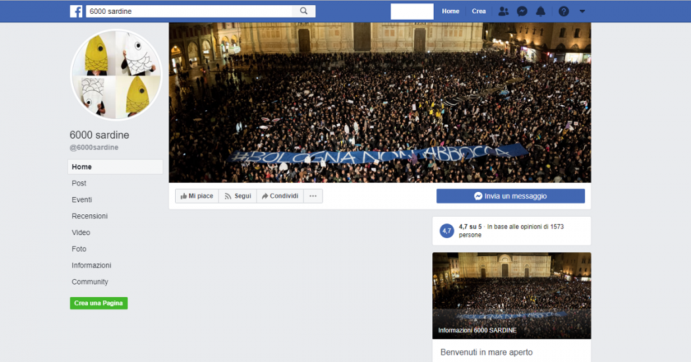Click the Condividi share button
This screenshot has width=691, height=362.
click(x=280, y=196)
